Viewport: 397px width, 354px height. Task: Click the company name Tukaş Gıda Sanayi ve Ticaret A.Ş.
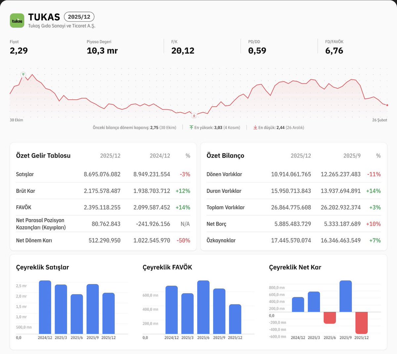(x=62, y=26)
